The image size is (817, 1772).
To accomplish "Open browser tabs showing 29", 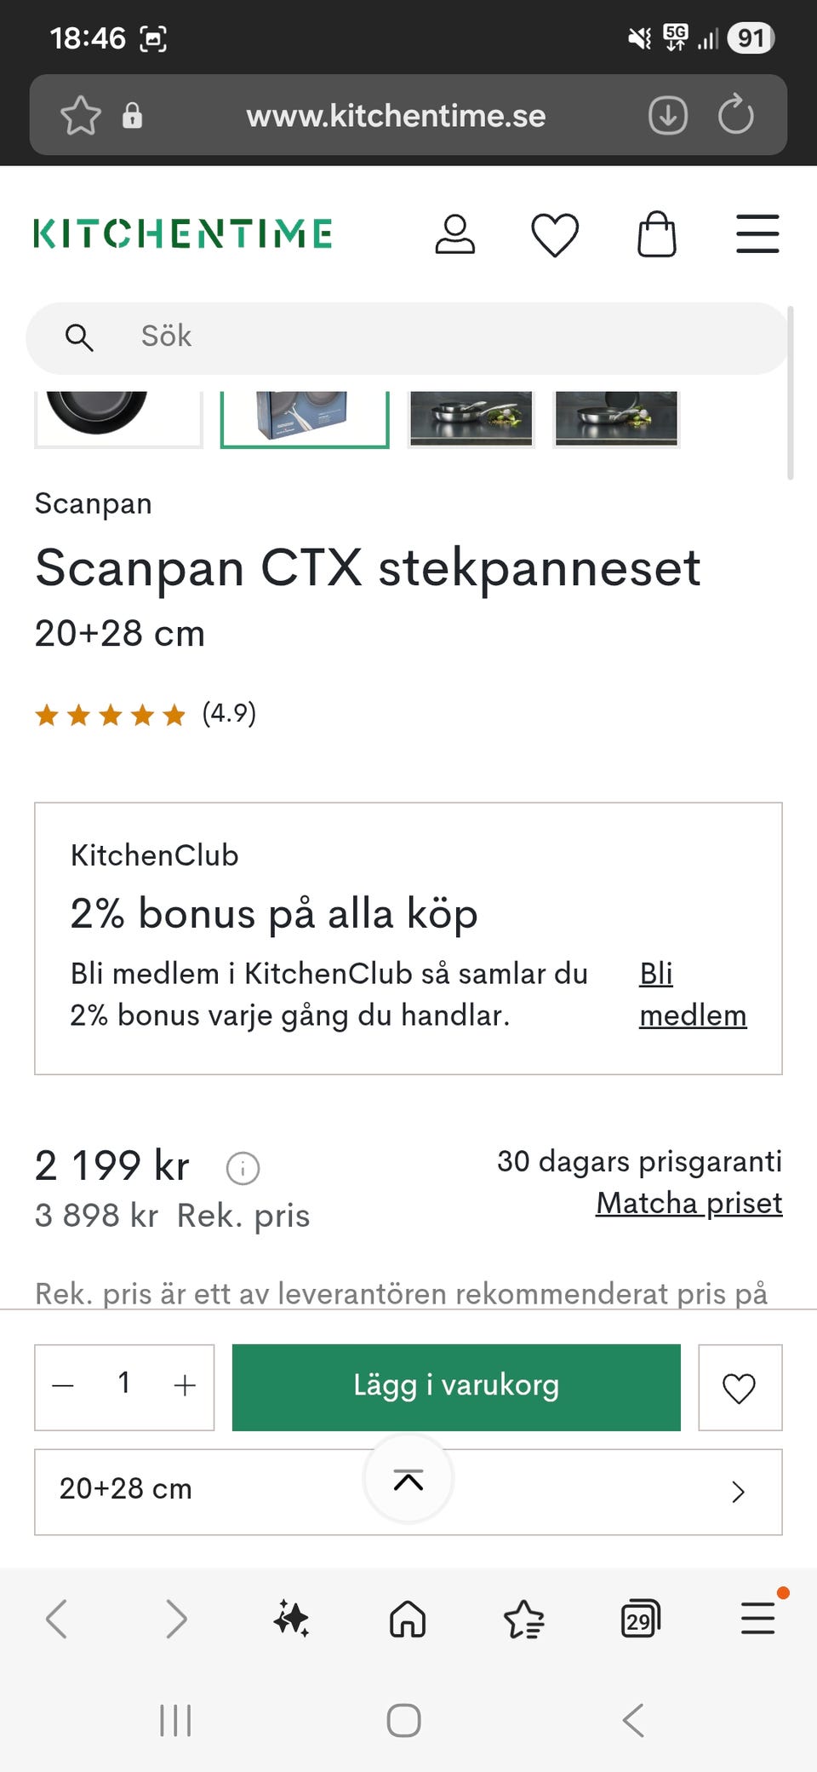I will point(640,1618).
